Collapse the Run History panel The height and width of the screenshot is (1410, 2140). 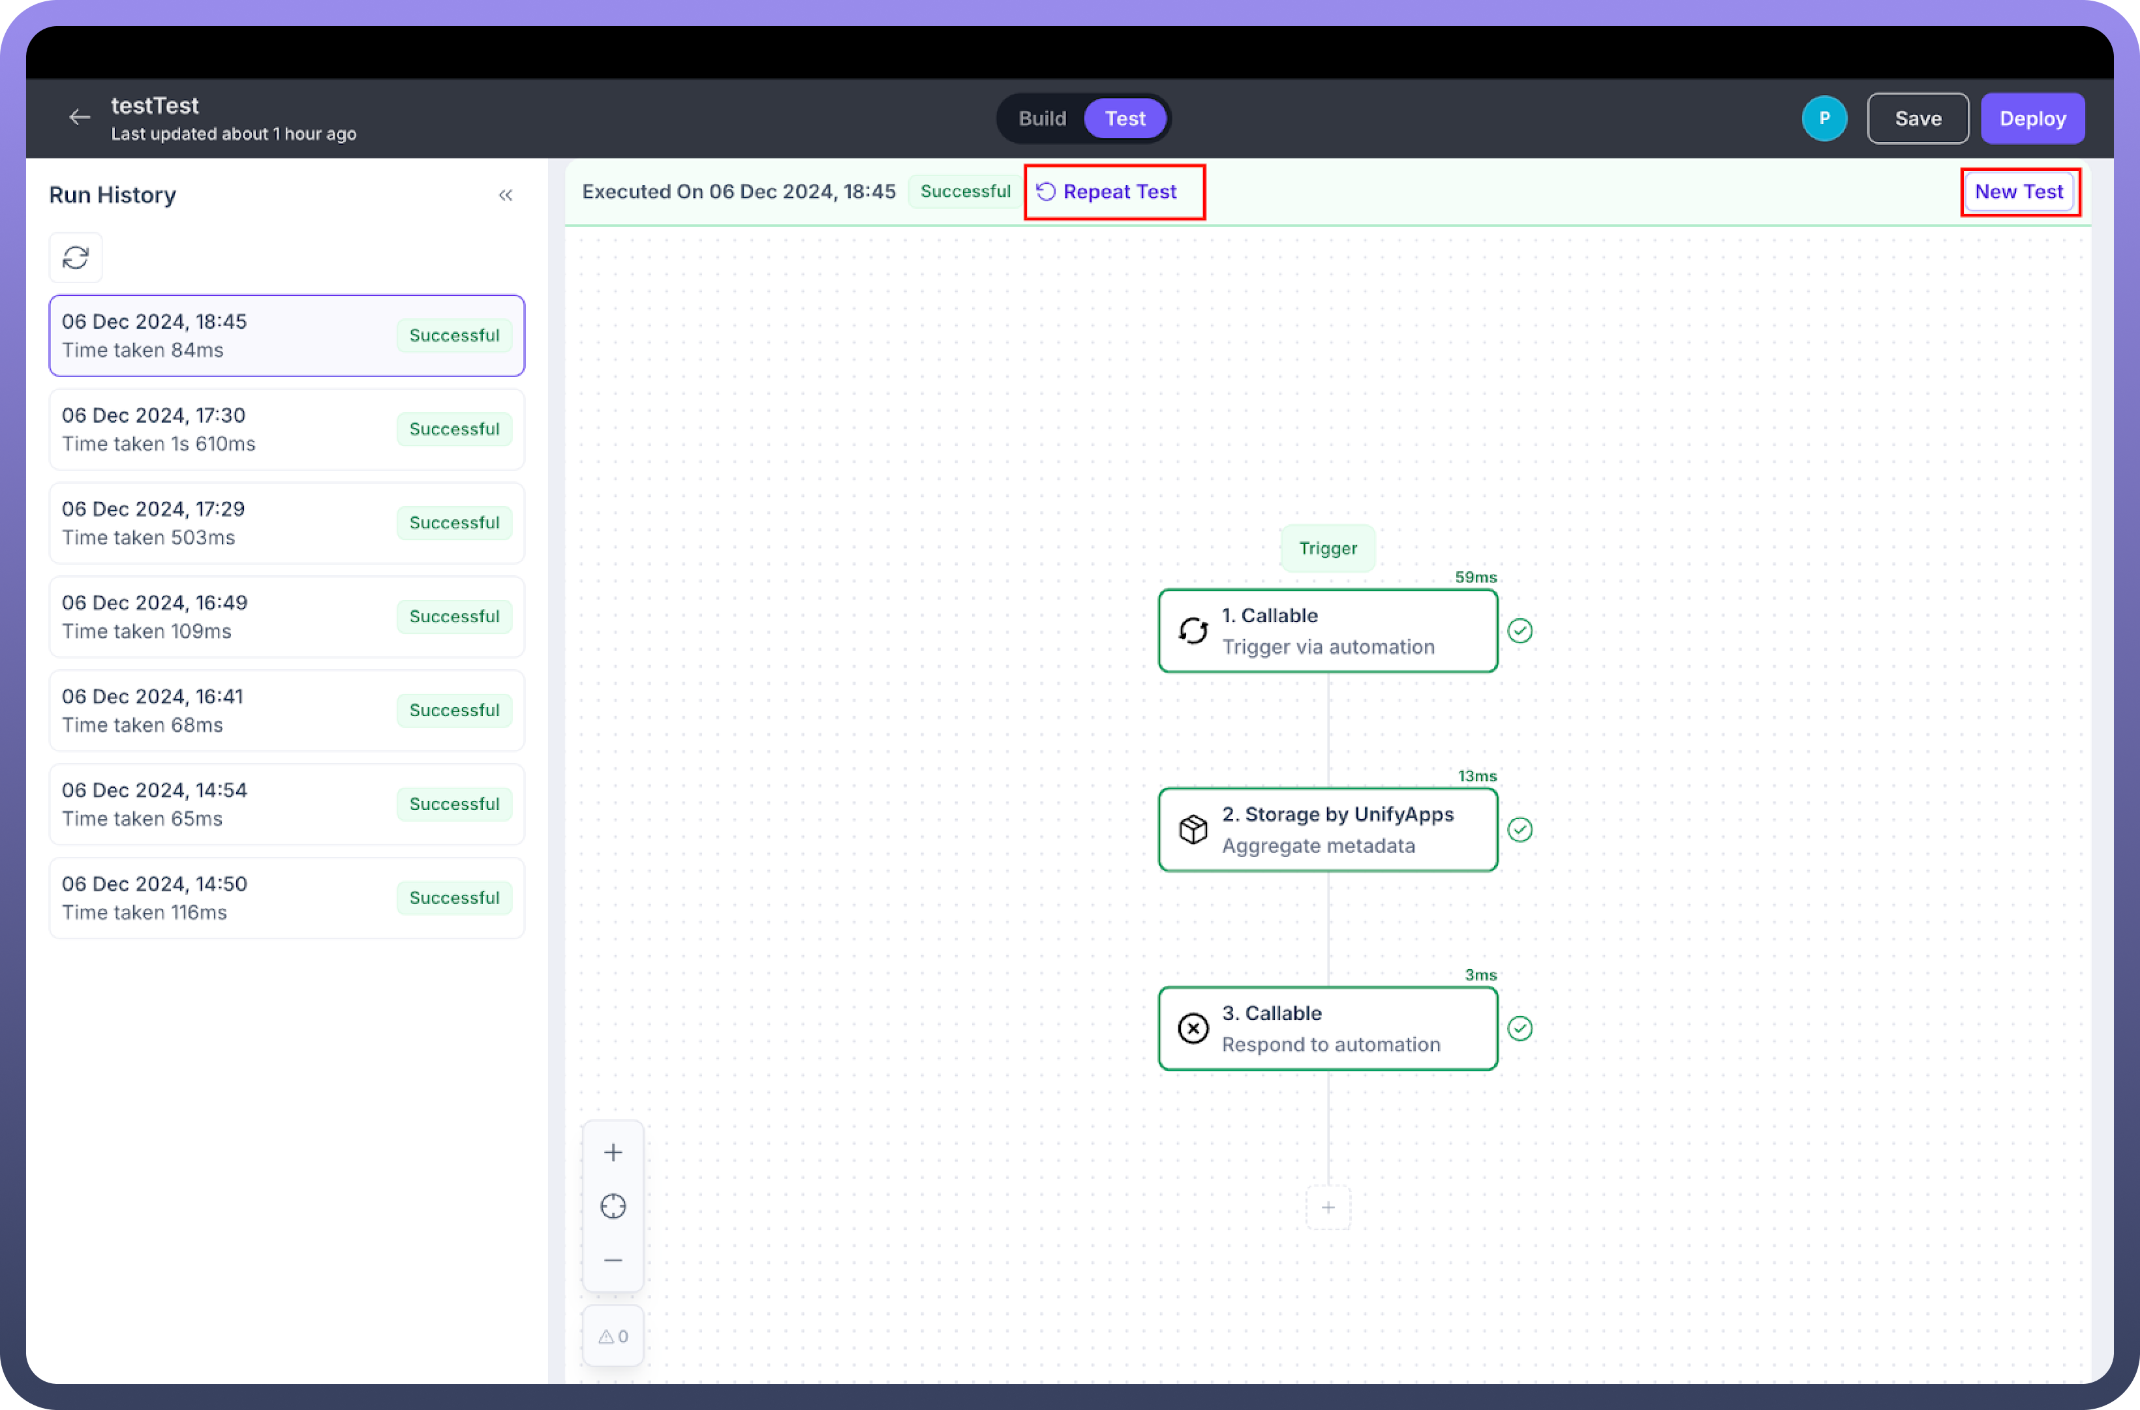506,195
